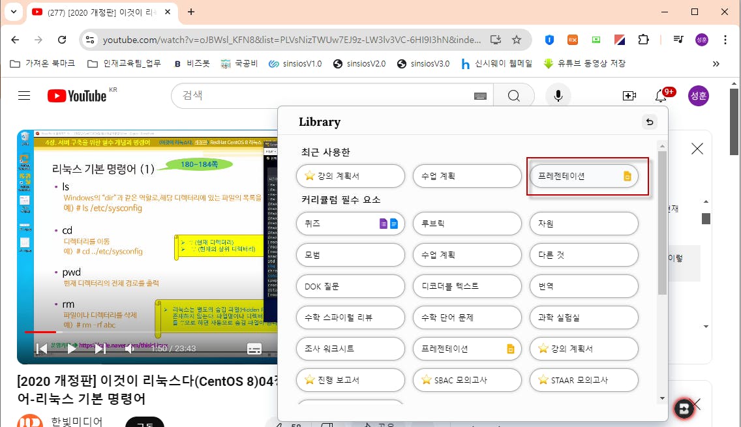Open a new browser tab
741x427 pixels.
[191, 12]
